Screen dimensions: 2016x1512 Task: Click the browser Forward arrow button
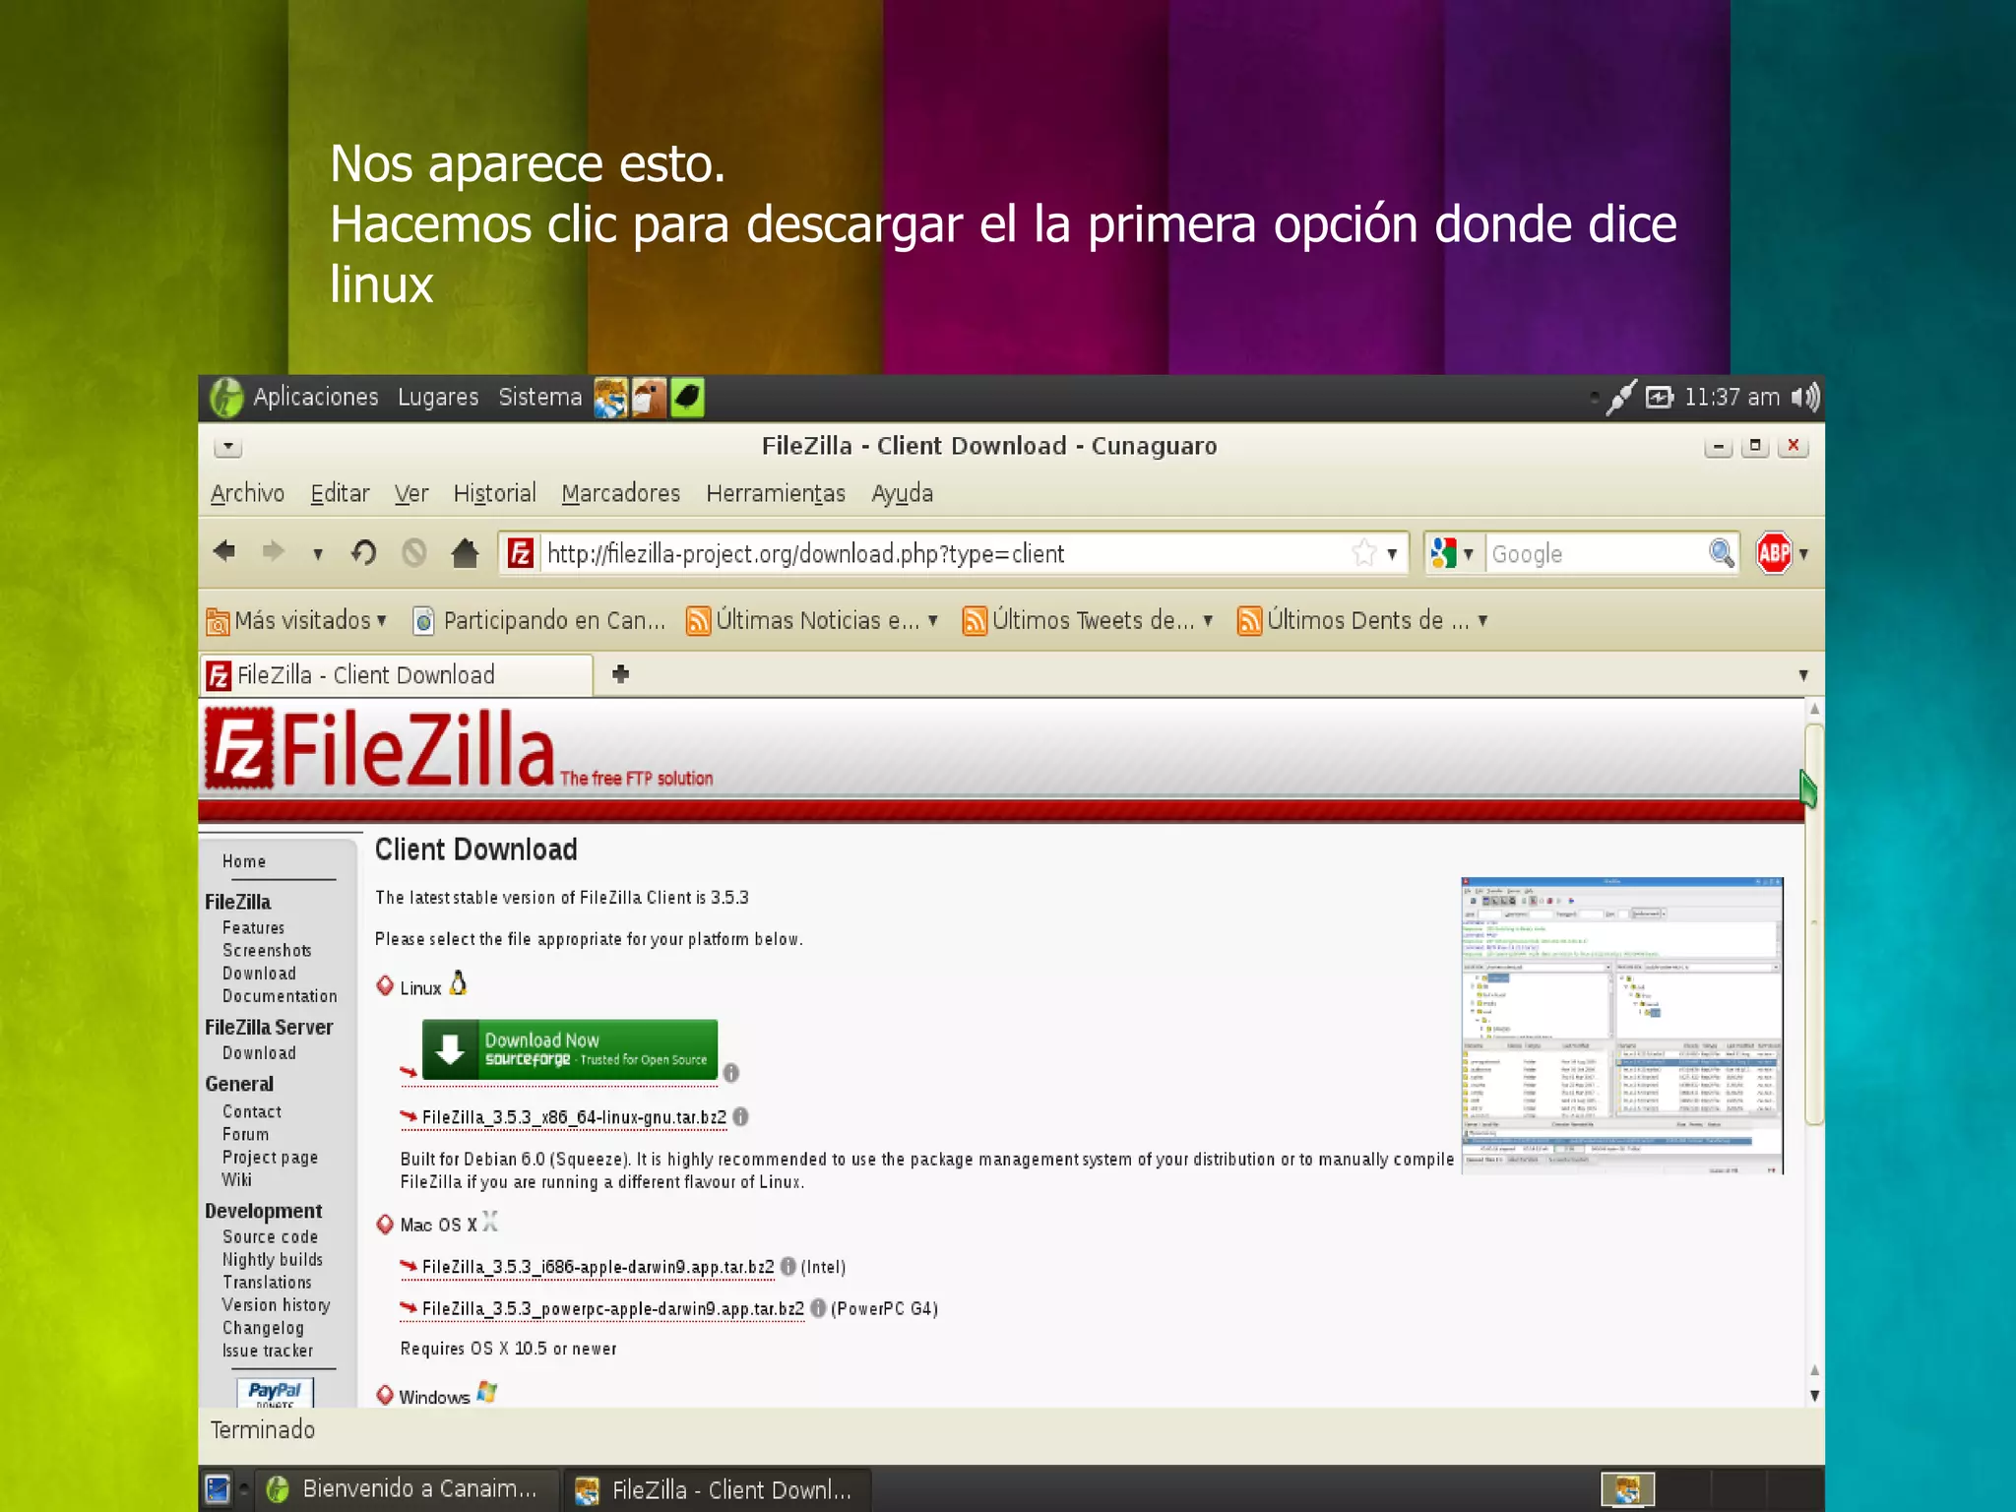coord(273,551)
